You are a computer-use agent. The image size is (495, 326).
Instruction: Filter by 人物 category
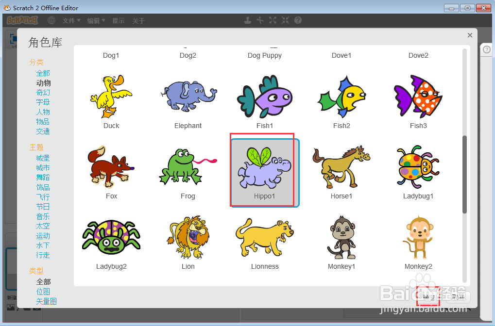coord(43,112)
